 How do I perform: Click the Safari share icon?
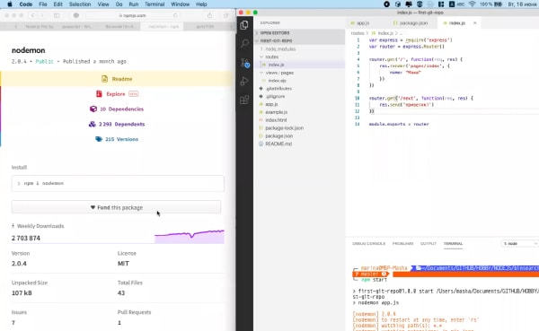209,15
